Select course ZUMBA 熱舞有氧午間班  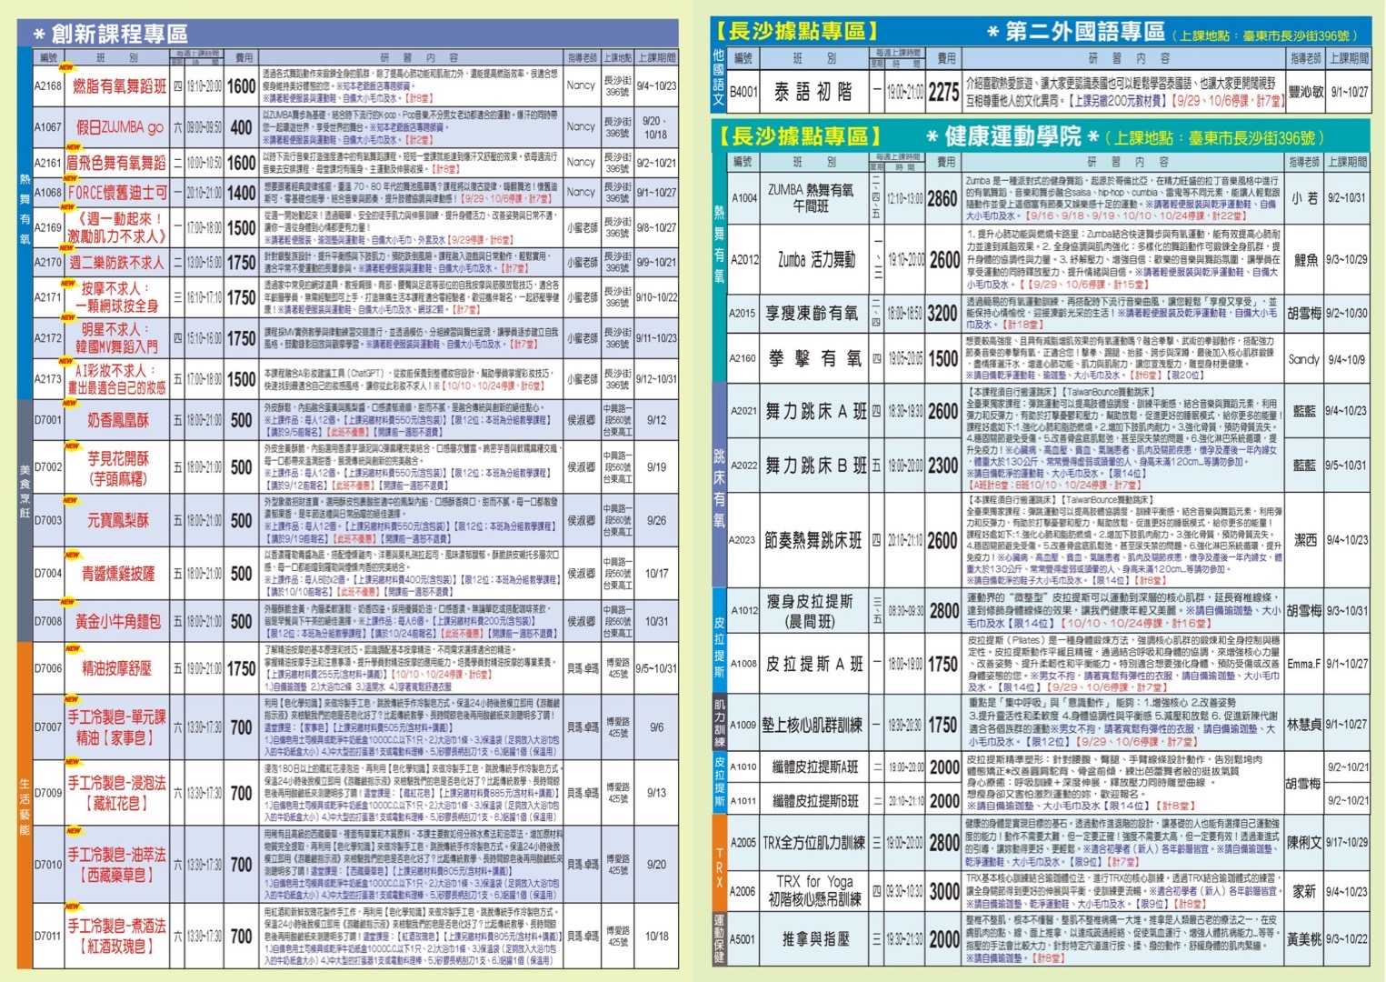point(811,197)
